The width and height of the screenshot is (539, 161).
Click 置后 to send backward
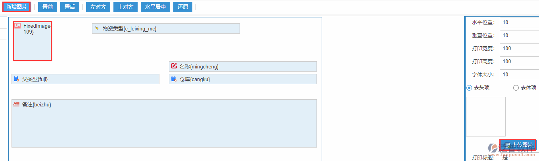point(70,7)
